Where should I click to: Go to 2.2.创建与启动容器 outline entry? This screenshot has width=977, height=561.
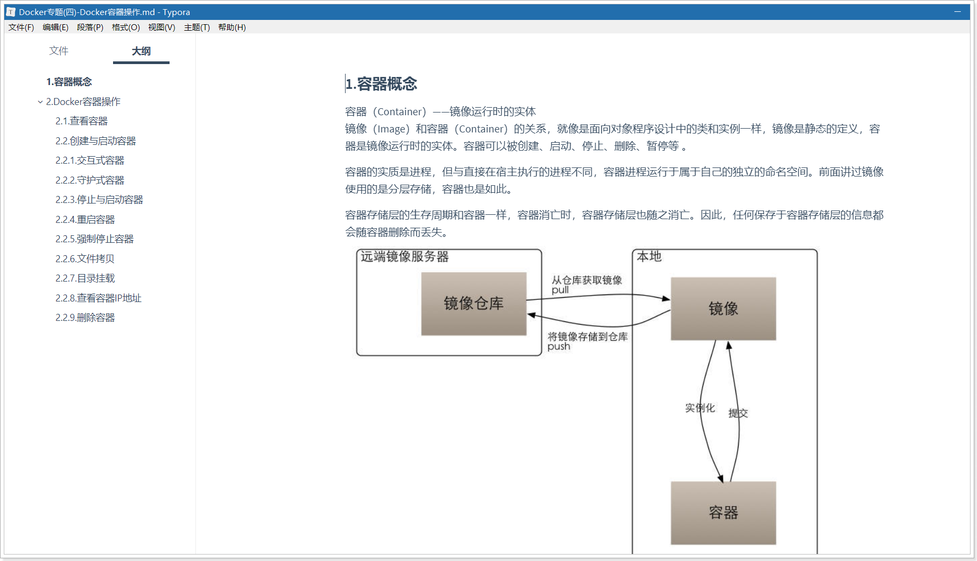point(95,141)
